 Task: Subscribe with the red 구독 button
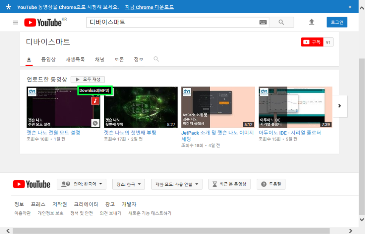(312, 42)
